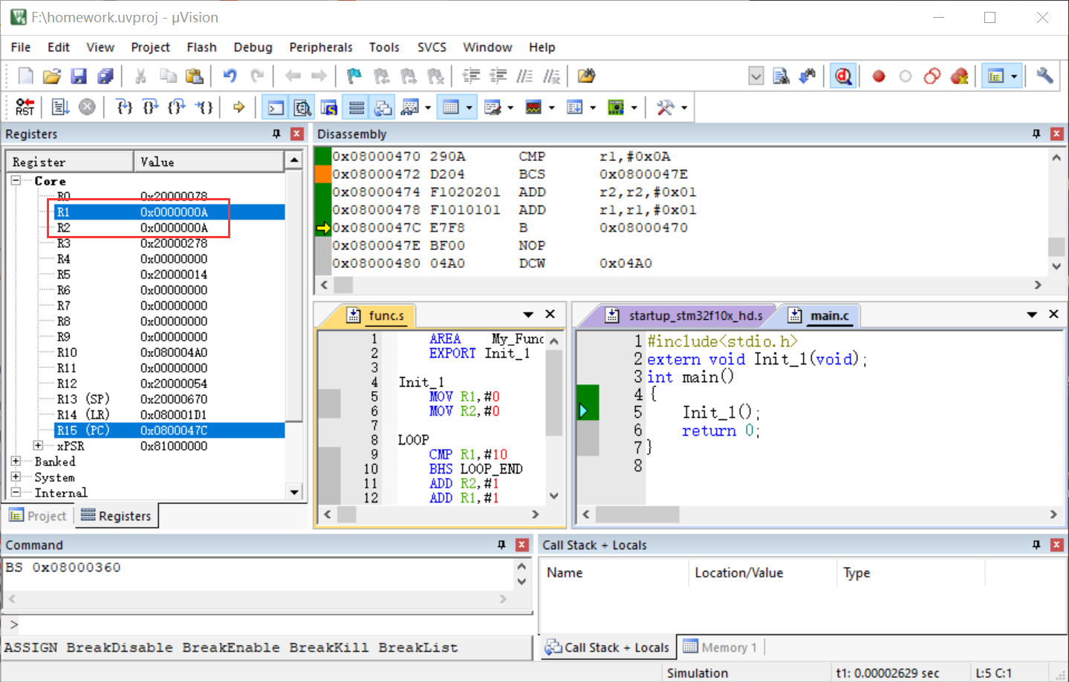Reset the CPU with RST icon
This screenshot has width=1069, height=682.
(25, 107)
